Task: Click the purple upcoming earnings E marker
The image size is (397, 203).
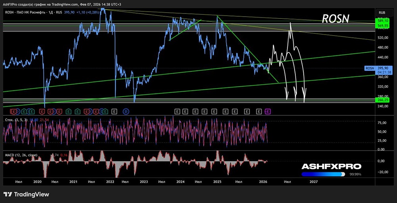Action: click(x=268, y=111)
